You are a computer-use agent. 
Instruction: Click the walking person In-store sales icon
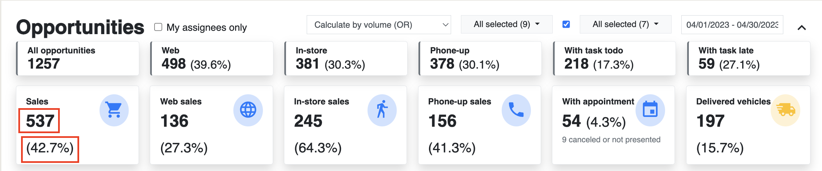(382, 110)
